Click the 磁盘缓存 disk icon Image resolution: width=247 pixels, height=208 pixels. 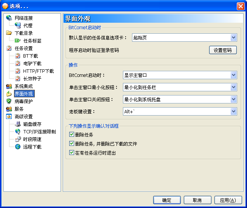click(18, 124)
